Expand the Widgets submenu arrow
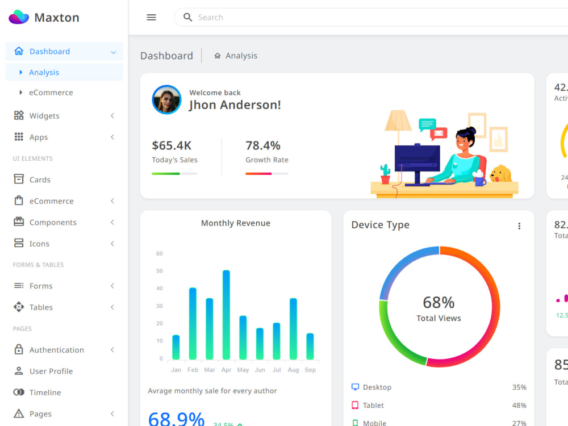 [112, 115]
